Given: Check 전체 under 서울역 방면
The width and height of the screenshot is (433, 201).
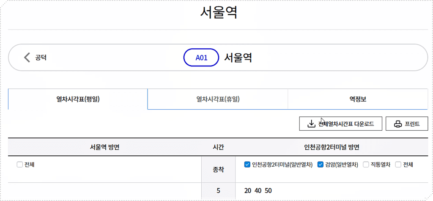Looking at the screenshot, I should 19,165.
